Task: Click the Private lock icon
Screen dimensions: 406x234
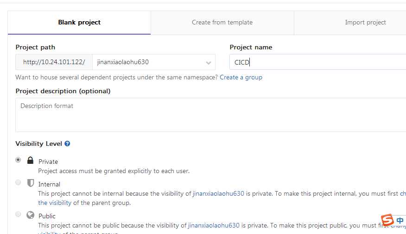Action: pyautogui.click(x=30, y=160)
